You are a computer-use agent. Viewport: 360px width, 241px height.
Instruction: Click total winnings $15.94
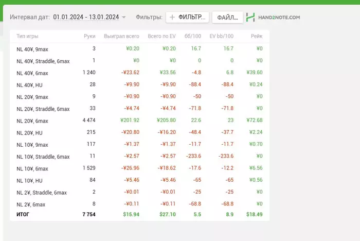131,214
